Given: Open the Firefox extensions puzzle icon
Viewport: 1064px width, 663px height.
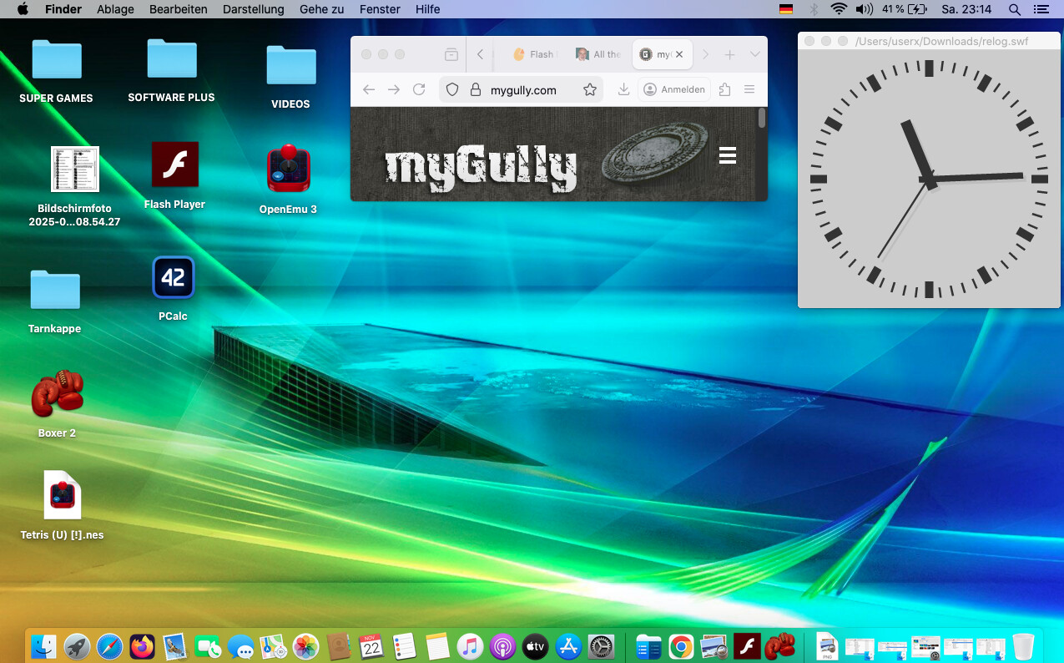Looking at the screenshot, I should tap(724, 89).
